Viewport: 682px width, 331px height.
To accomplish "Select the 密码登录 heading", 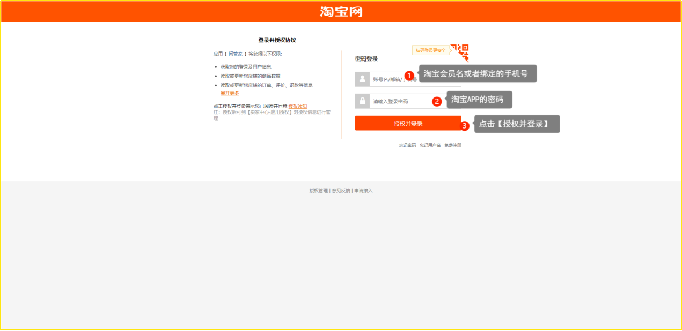I will [x=366, y=59].
